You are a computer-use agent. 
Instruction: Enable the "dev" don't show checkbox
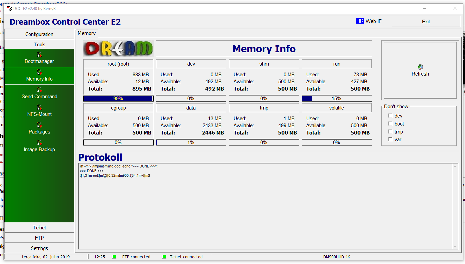click(x=390, y=116)
